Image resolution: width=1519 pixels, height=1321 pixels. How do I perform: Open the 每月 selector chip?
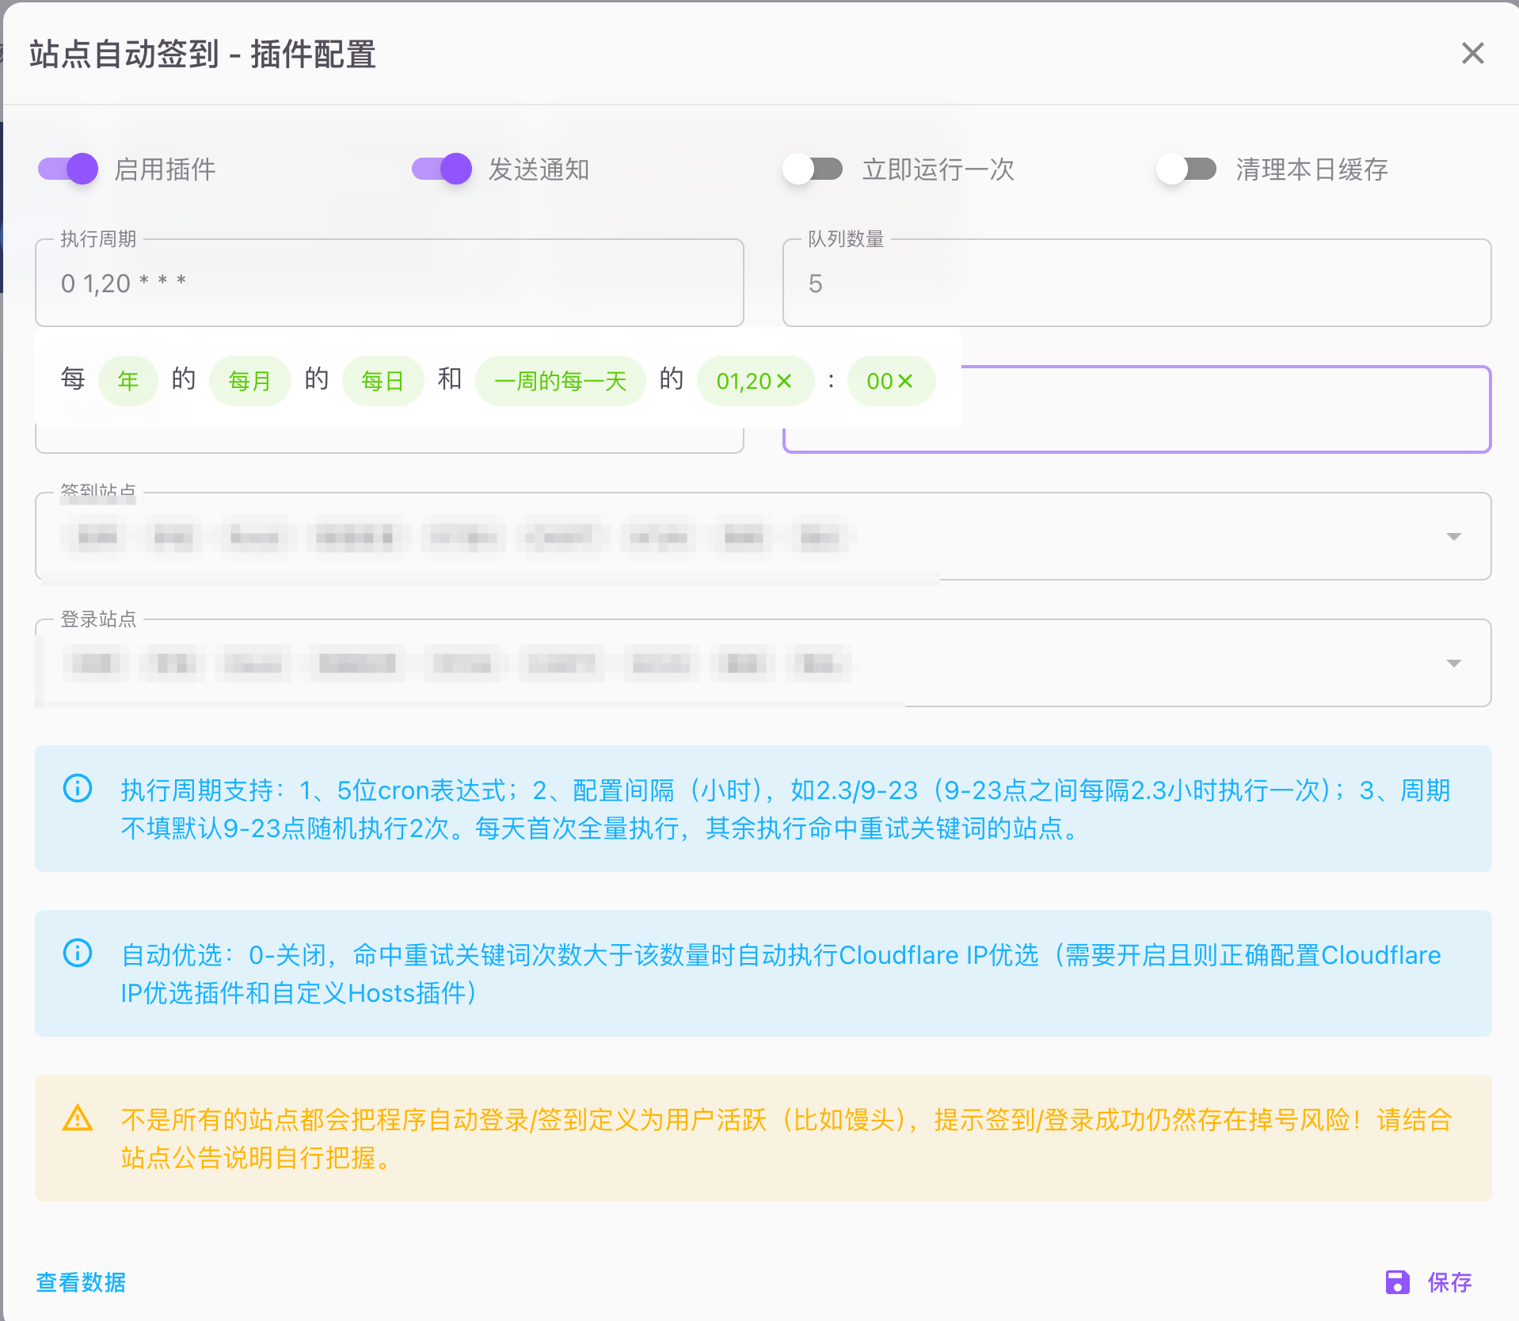(x=249, y=382)
